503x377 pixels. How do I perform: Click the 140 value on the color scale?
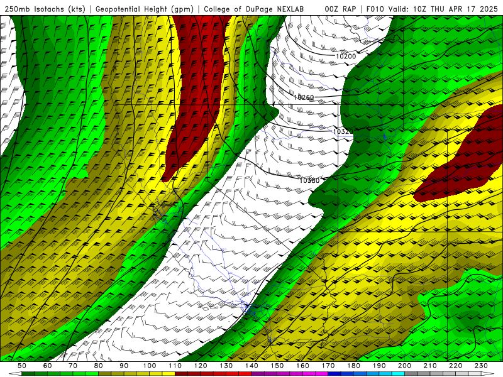click(251, 366)
